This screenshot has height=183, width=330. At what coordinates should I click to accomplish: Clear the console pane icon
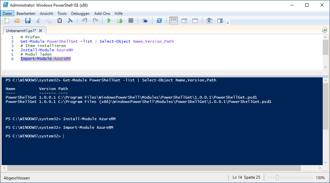tap(70, 21)
